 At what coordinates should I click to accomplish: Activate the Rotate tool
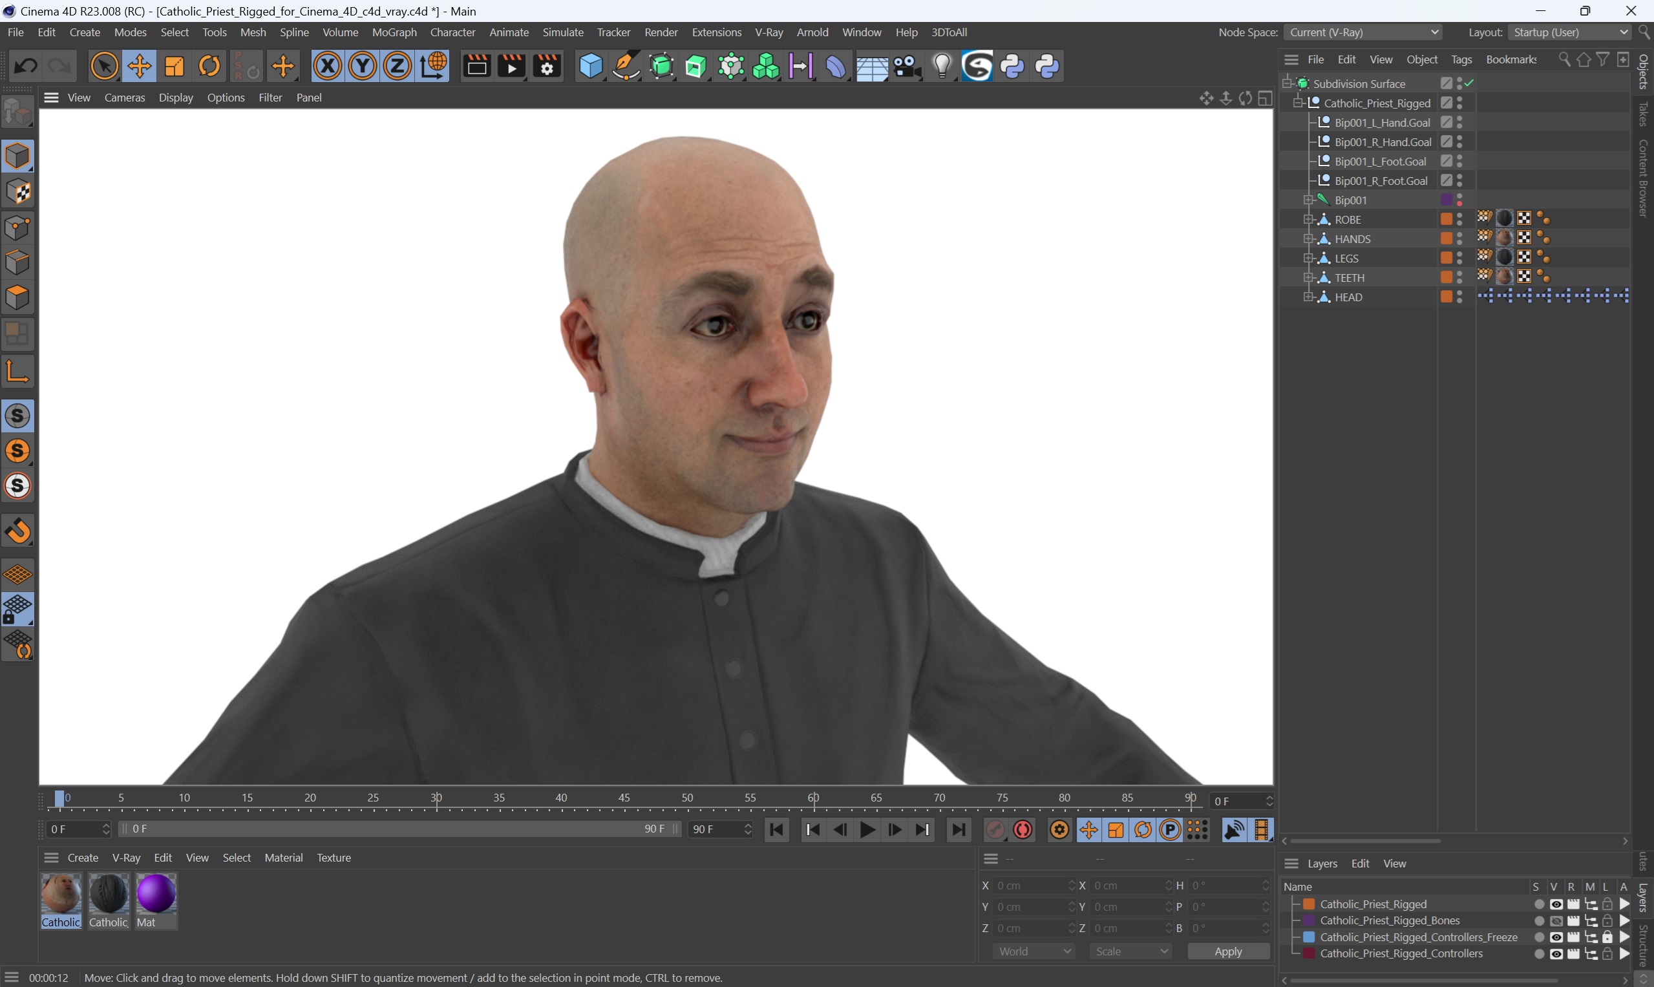tap(209, 66)
